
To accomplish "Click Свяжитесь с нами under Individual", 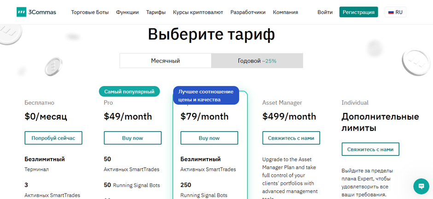I will 370,149.
